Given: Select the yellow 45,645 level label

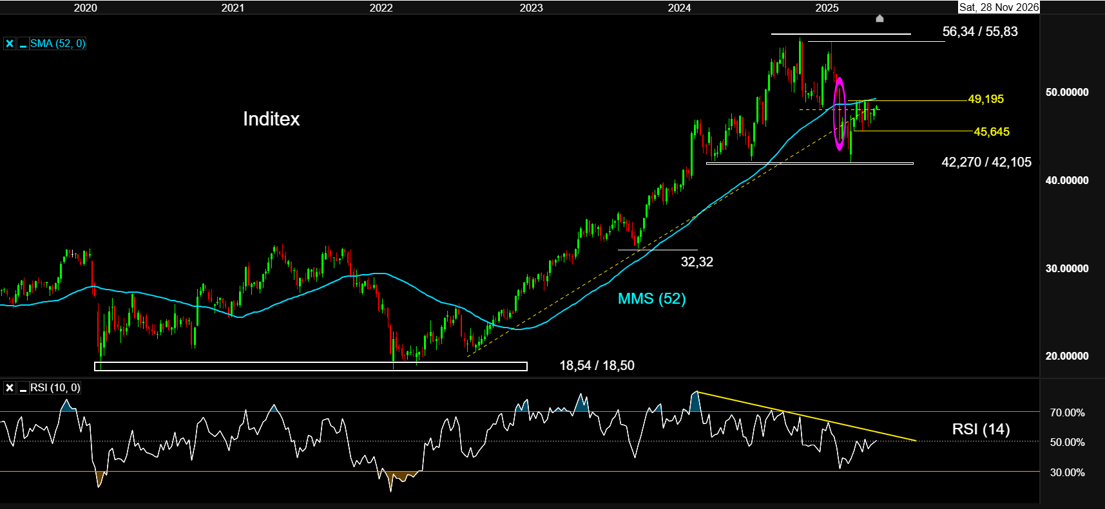Looking at the screenshot, I should [x=992, y=132].
